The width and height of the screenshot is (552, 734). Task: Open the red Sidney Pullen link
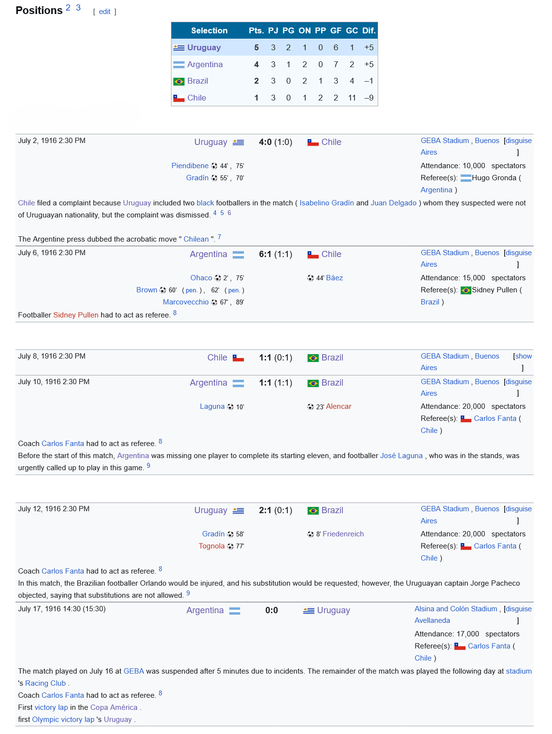click(76, 315)
